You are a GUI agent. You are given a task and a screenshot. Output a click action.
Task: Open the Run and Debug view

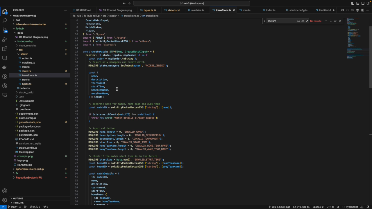[5, 39]
